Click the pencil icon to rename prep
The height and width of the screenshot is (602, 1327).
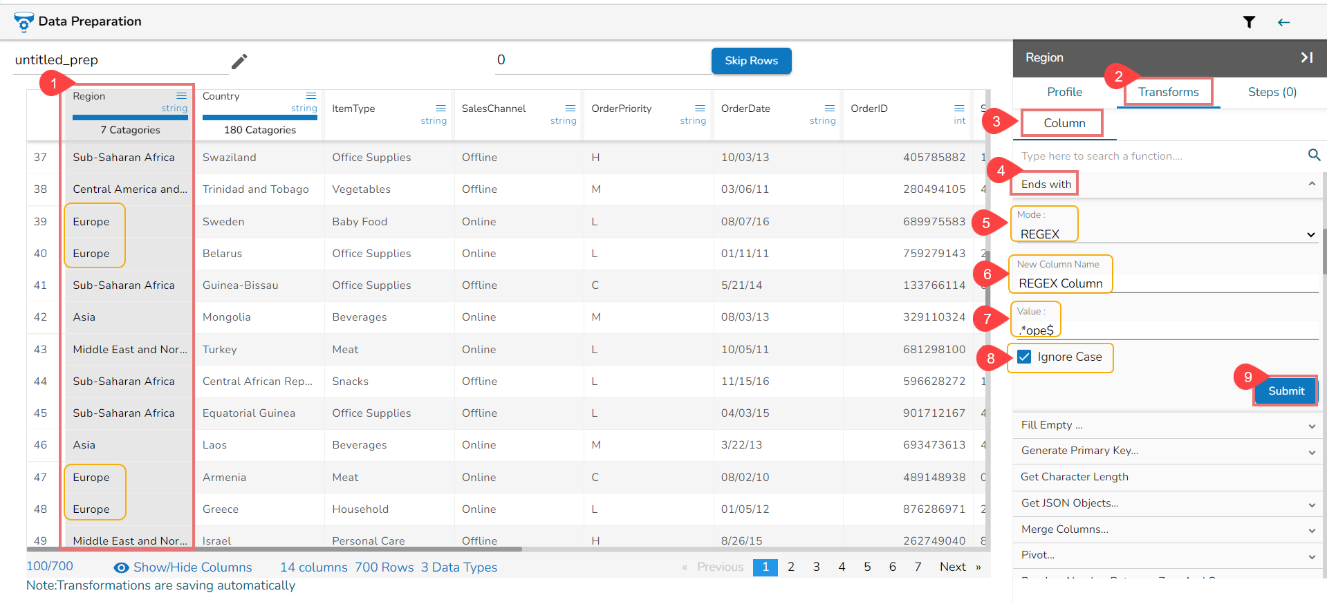click(239, 62)
